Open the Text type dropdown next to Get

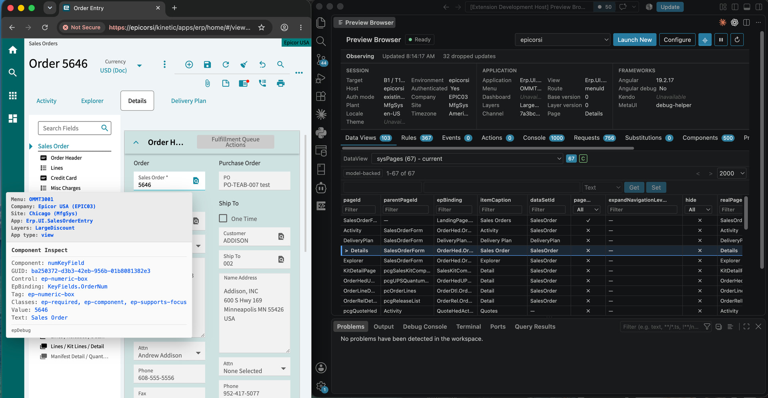tap(602, 187)
